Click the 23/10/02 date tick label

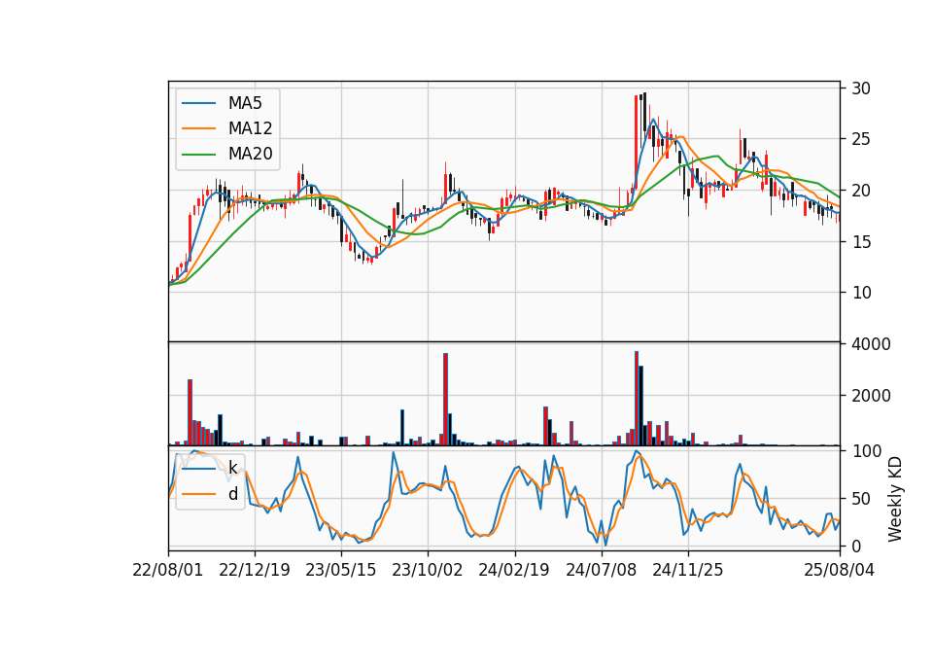click(428, 570)
